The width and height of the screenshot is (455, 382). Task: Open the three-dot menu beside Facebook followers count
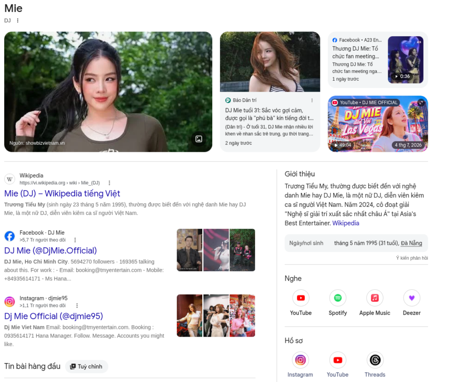[x=75, y=240]
